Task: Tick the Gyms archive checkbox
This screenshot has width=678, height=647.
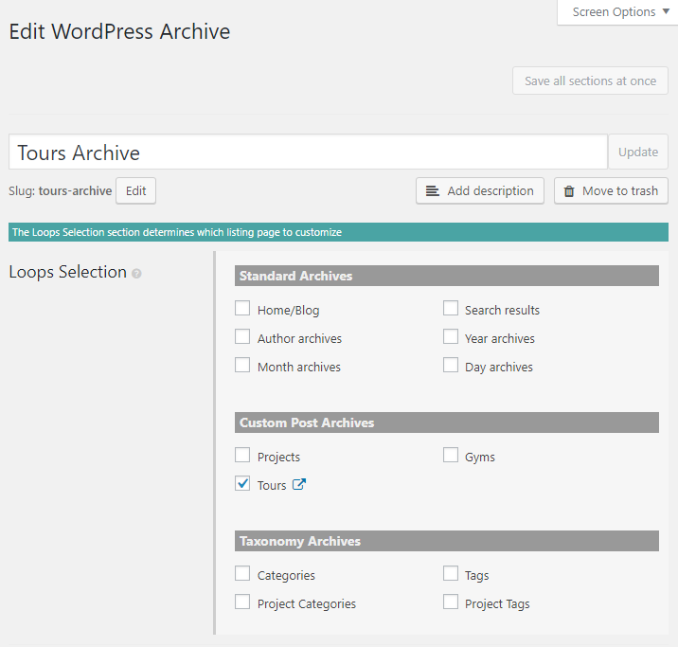Action: pos(451,455)
